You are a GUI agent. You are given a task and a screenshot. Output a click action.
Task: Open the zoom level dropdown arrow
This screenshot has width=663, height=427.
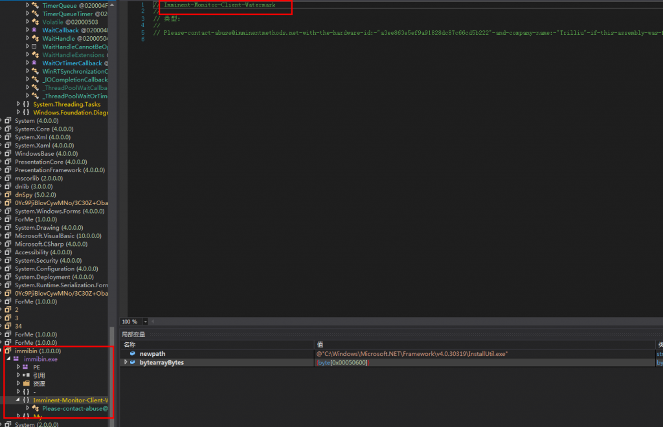pyautogui.click(x=145, y=322)
